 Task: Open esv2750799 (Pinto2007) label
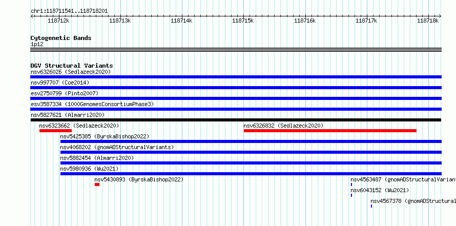(x=65, y=93)
